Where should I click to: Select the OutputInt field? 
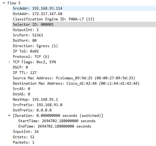pyautogui.click(x=84, y=30)
